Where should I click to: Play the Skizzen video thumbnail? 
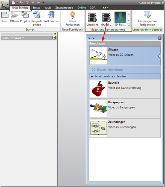98,56
